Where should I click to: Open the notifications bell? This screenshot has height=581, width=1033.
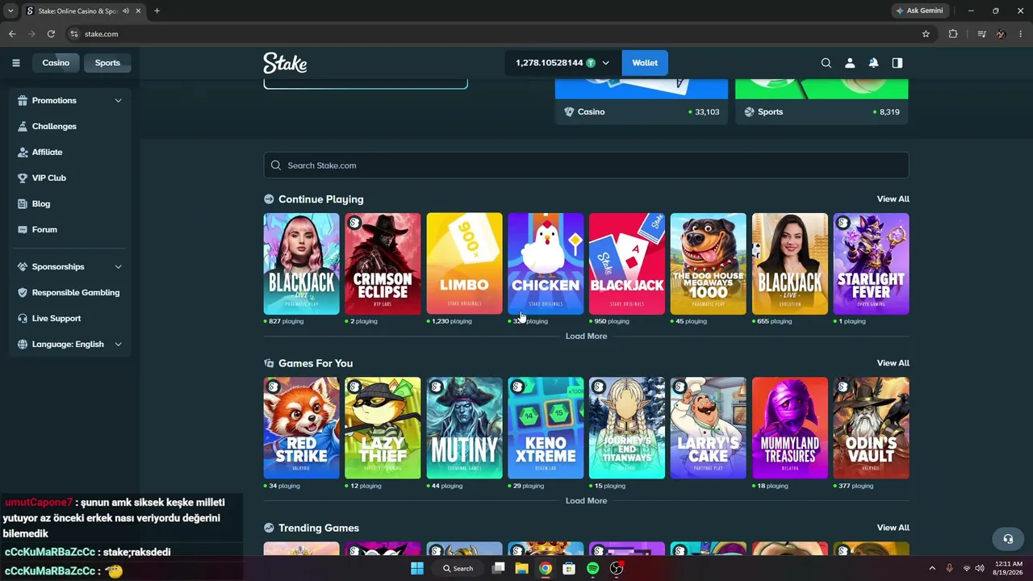coord(873,63)
